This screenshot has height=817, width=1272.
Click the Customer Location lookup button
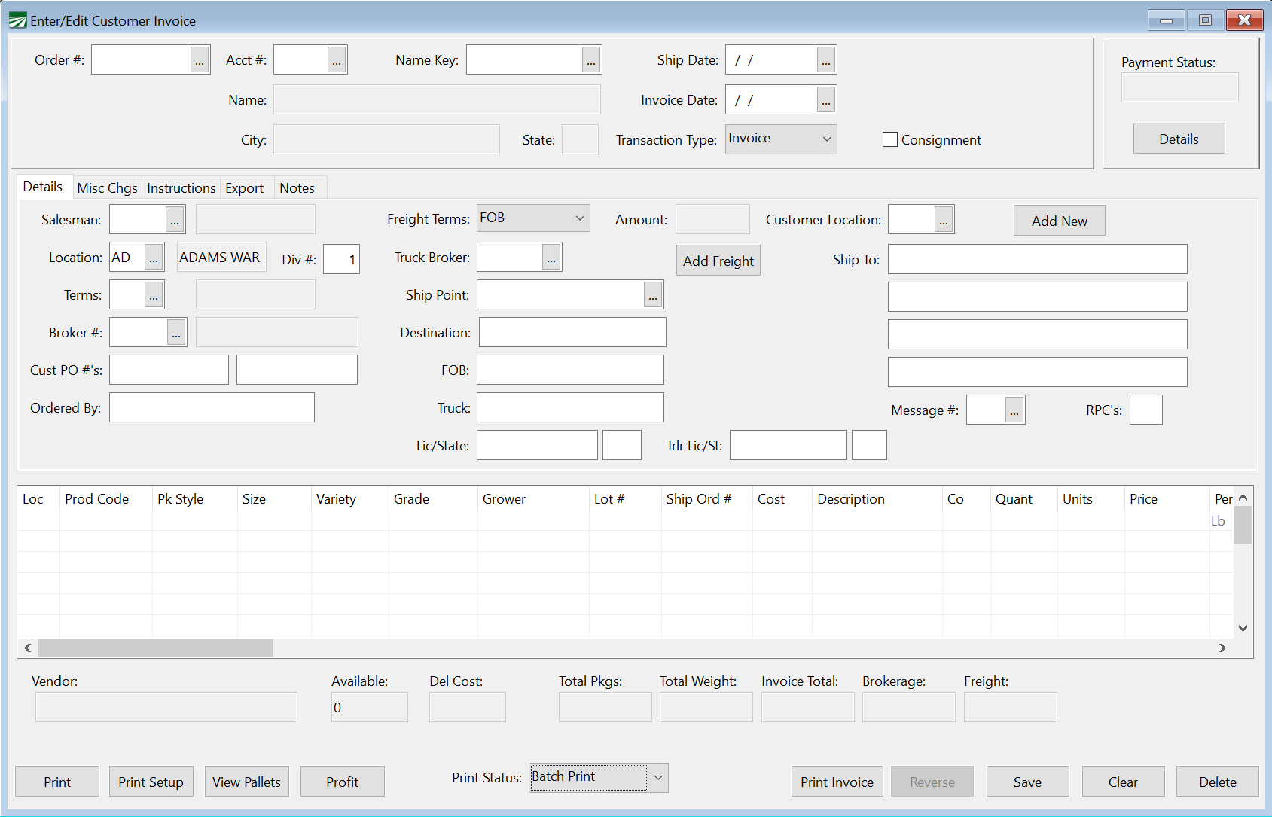coord(944,220)
